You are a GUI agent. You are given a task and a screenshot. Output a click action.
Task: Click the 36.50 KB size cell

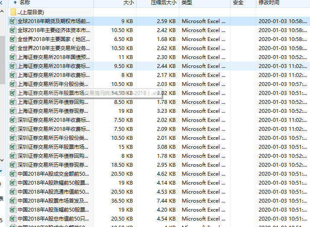pyautogui.click(x=122, y=200)
